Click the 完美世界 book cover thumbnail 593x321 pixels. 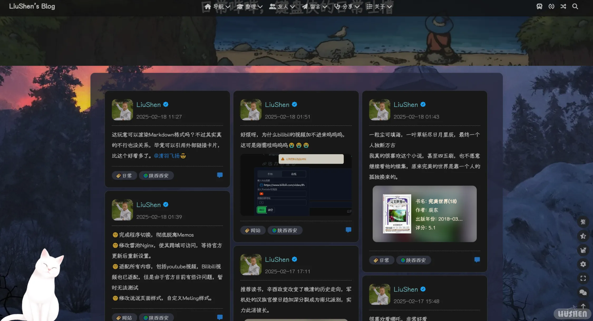click(x=396, y=214)
